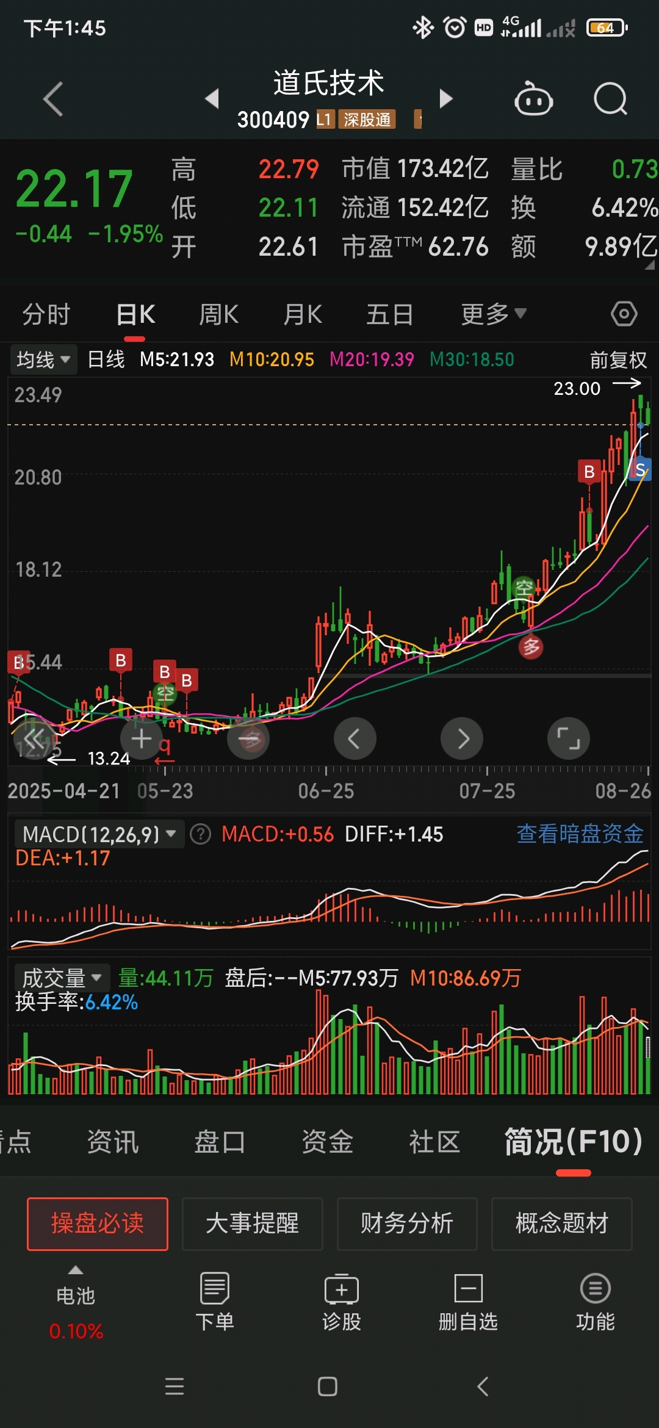
Task: Open the 盘口 order book tab
Action: (220, 1142)
